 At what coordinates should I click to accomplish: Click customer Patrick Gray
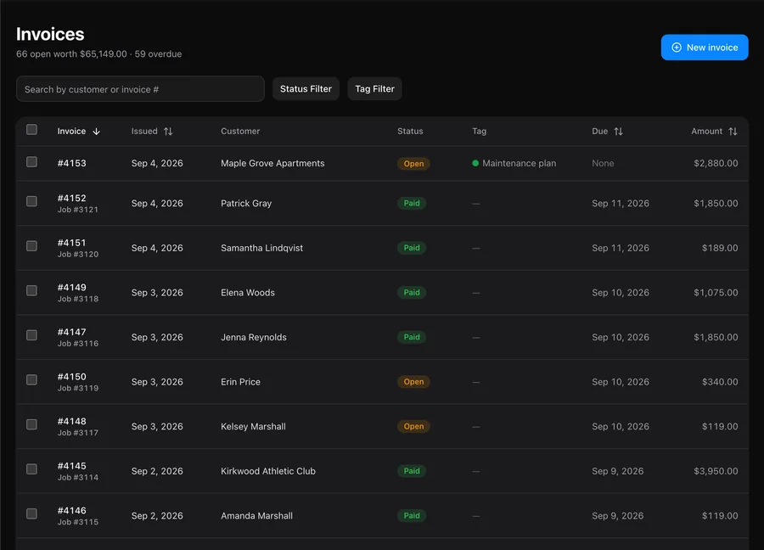pos(246,203)
